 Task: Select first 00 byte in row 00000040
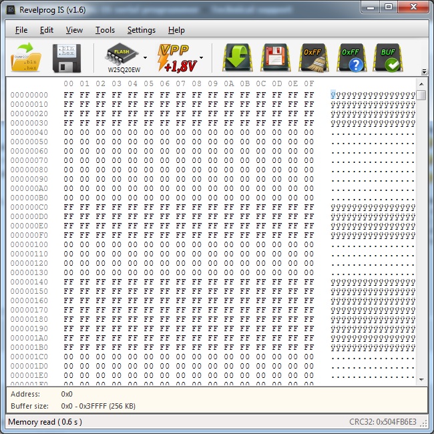68,132
